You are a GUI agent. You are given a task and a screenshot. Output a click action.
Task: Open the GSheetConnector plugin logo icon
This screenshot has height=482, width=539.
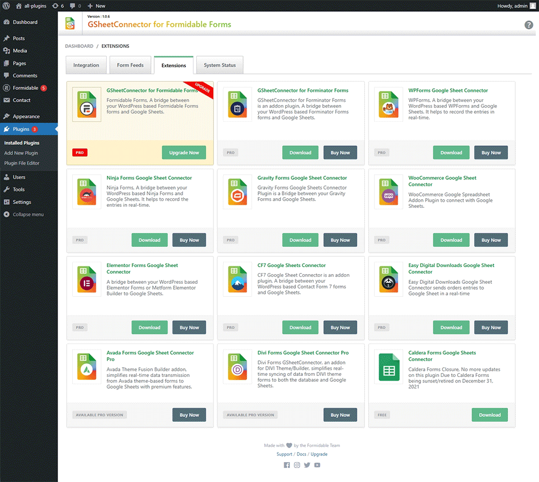pos(70,24)
